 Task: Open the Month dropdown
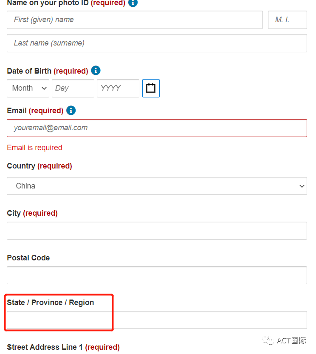[x=28, y=88]
